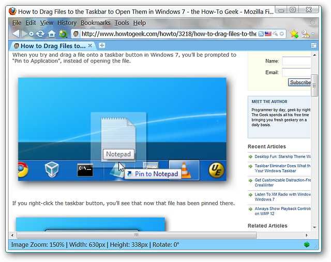Reload the page with the Refresh icon

click(40, 34)
